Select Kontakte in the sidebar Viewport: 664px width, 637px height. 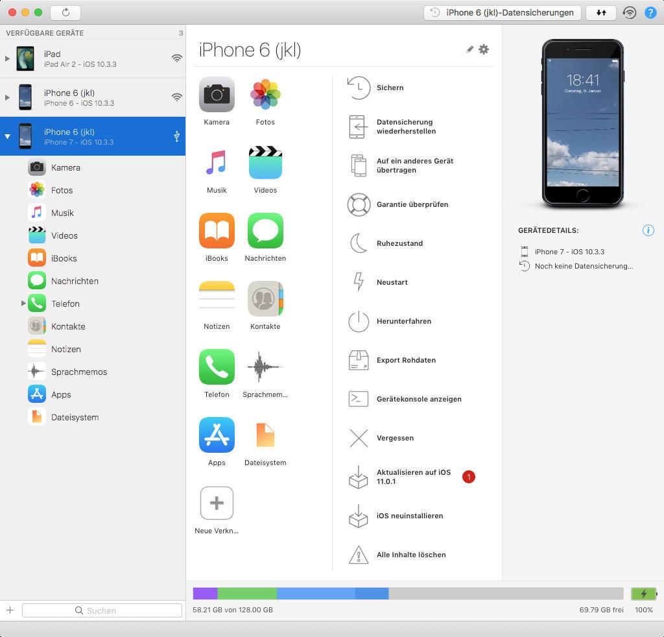93,326
